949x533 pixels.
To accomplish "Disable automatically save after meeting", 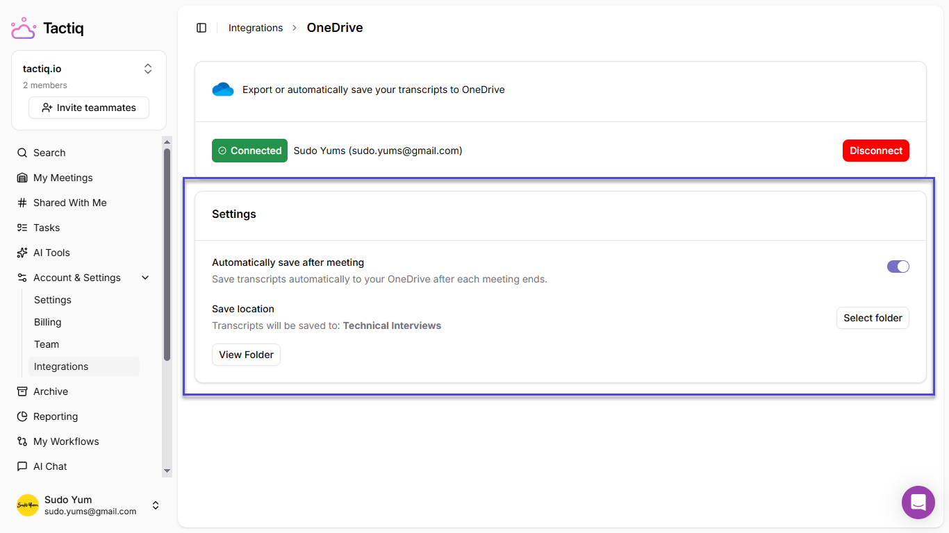I will pyautogui.click(x=898, y=266).
